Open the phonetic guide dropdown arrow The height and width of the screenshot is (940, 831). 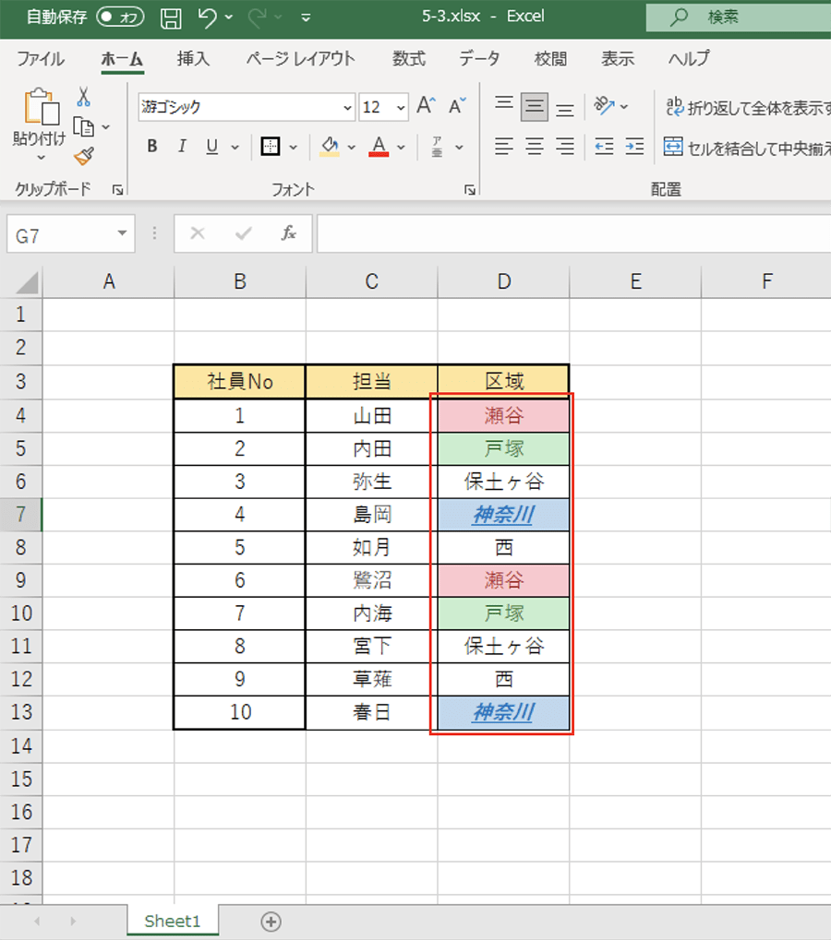(459, 147)
